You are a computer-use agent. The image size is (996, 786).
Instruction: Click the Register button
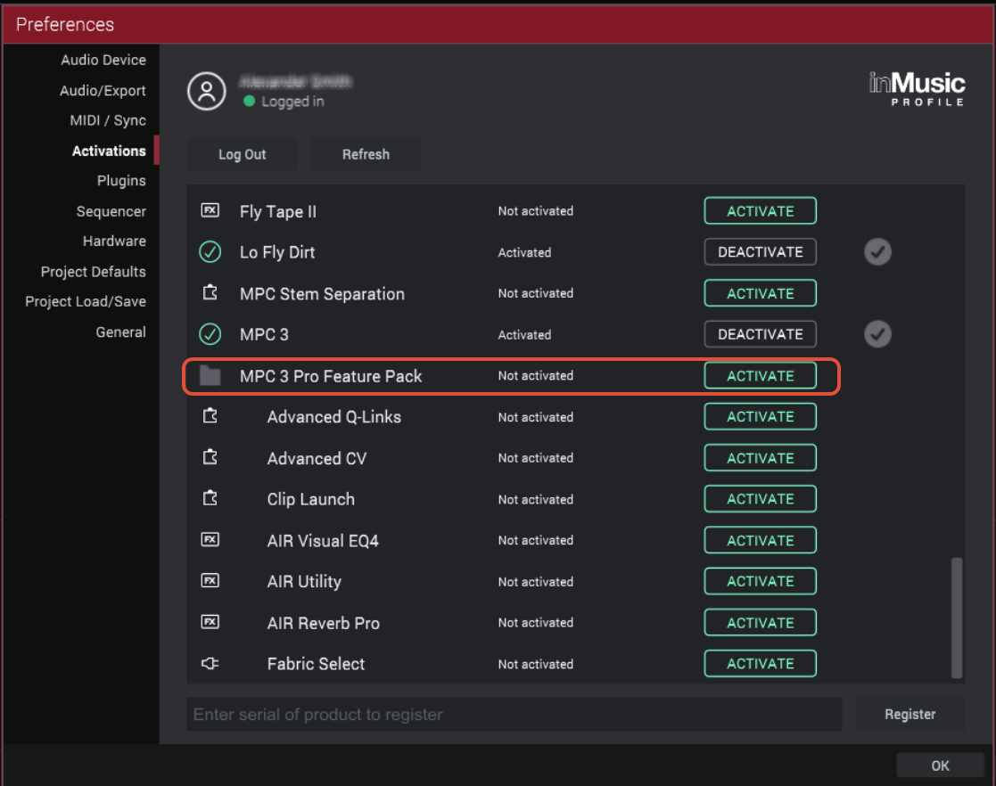click(x=910, y=714)
